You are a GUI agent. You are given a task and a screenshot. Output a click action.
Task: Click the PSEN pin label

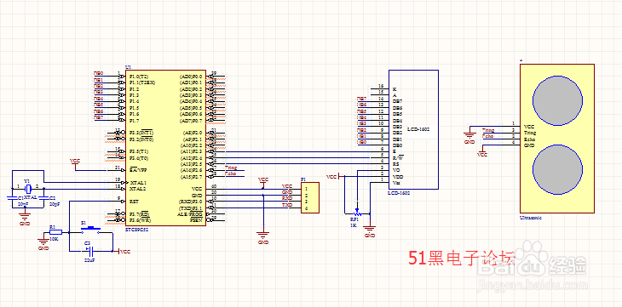[x=196, y=220]
